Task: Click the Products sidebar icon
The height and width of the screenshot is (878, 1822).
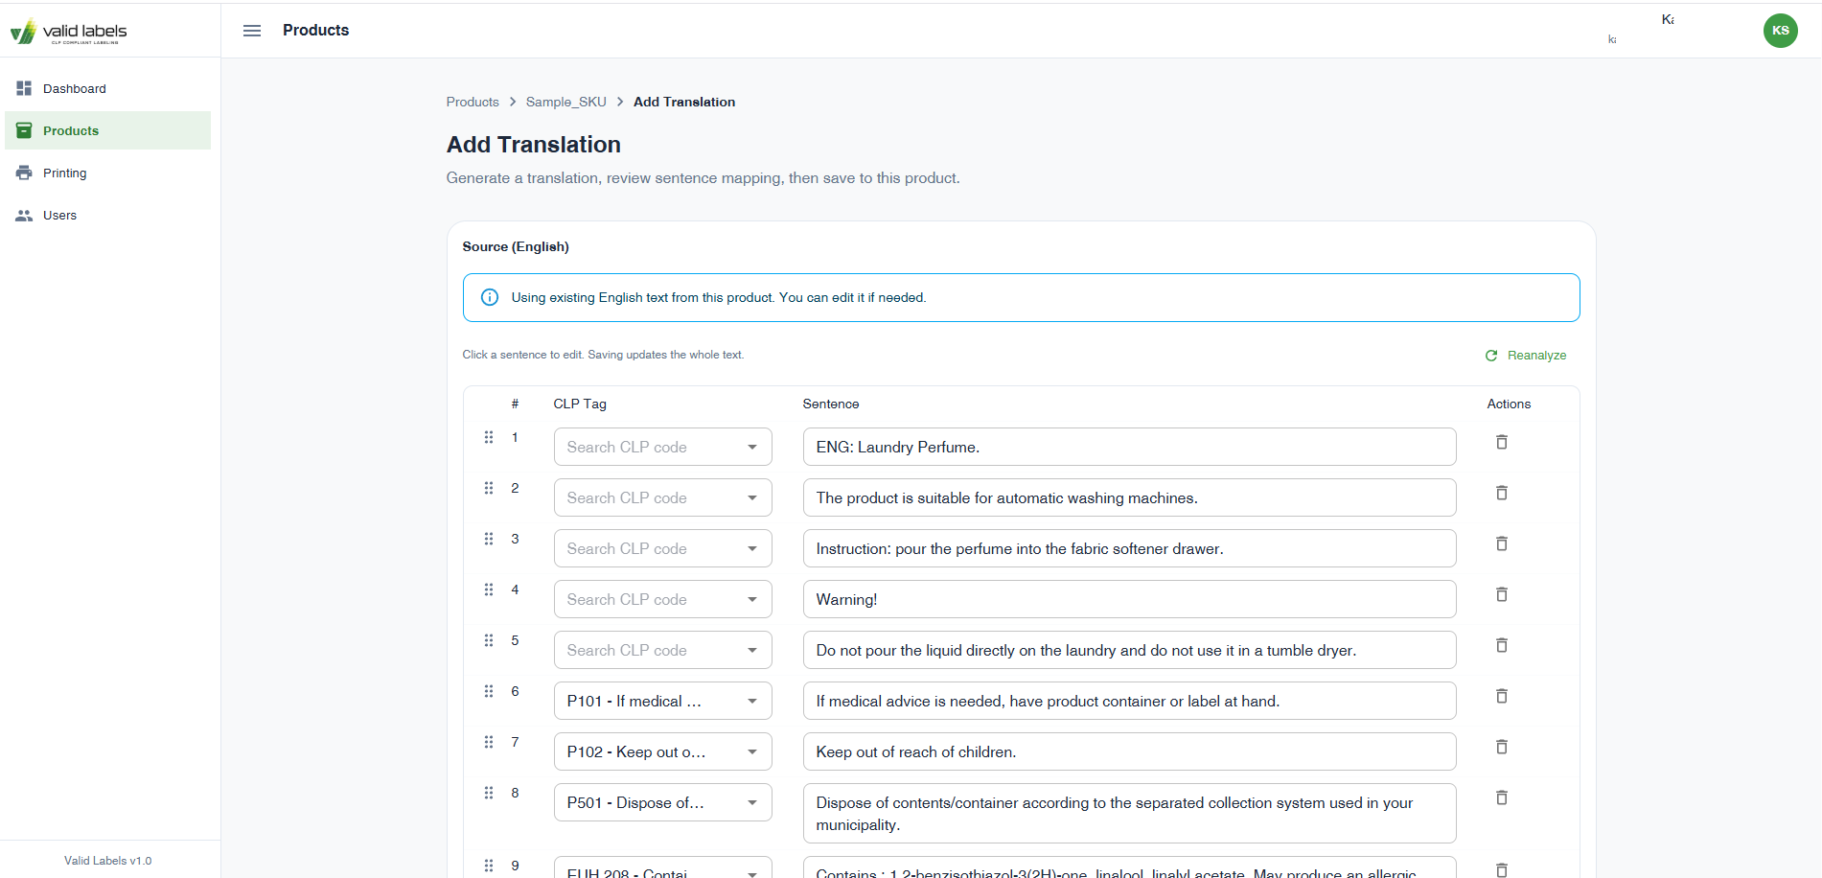Action: [24, 130]
